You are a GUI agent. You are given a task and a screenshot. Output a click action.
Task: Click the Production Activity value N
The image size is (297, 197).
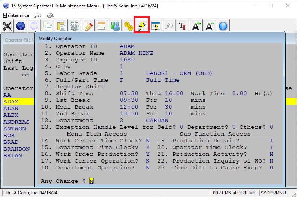(271, 154)
